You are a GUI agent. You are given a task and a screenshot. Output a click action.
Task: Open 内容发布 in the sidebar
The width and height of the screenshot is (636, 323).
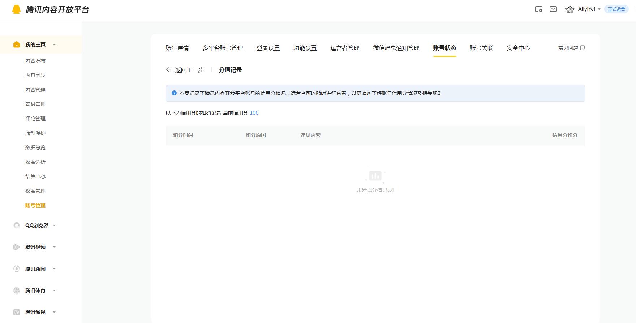pyautogui.click(x=35, y=61)
